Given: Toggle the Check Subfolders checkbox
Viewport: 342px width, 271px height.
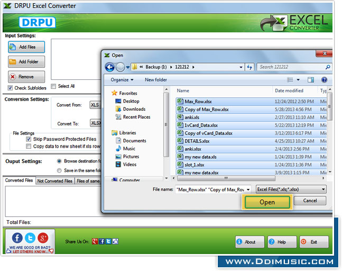Looking at the screenshot, I should click(x=10, y=88).
